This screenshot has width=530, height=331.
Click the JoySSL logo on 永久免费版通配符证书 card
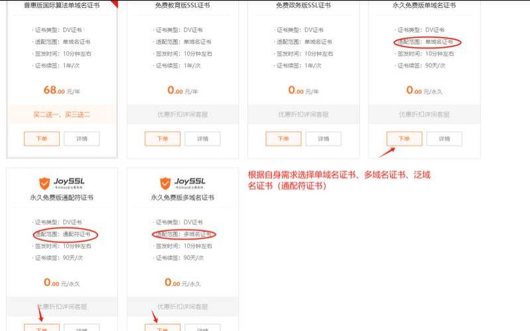(x=62, y=183)
